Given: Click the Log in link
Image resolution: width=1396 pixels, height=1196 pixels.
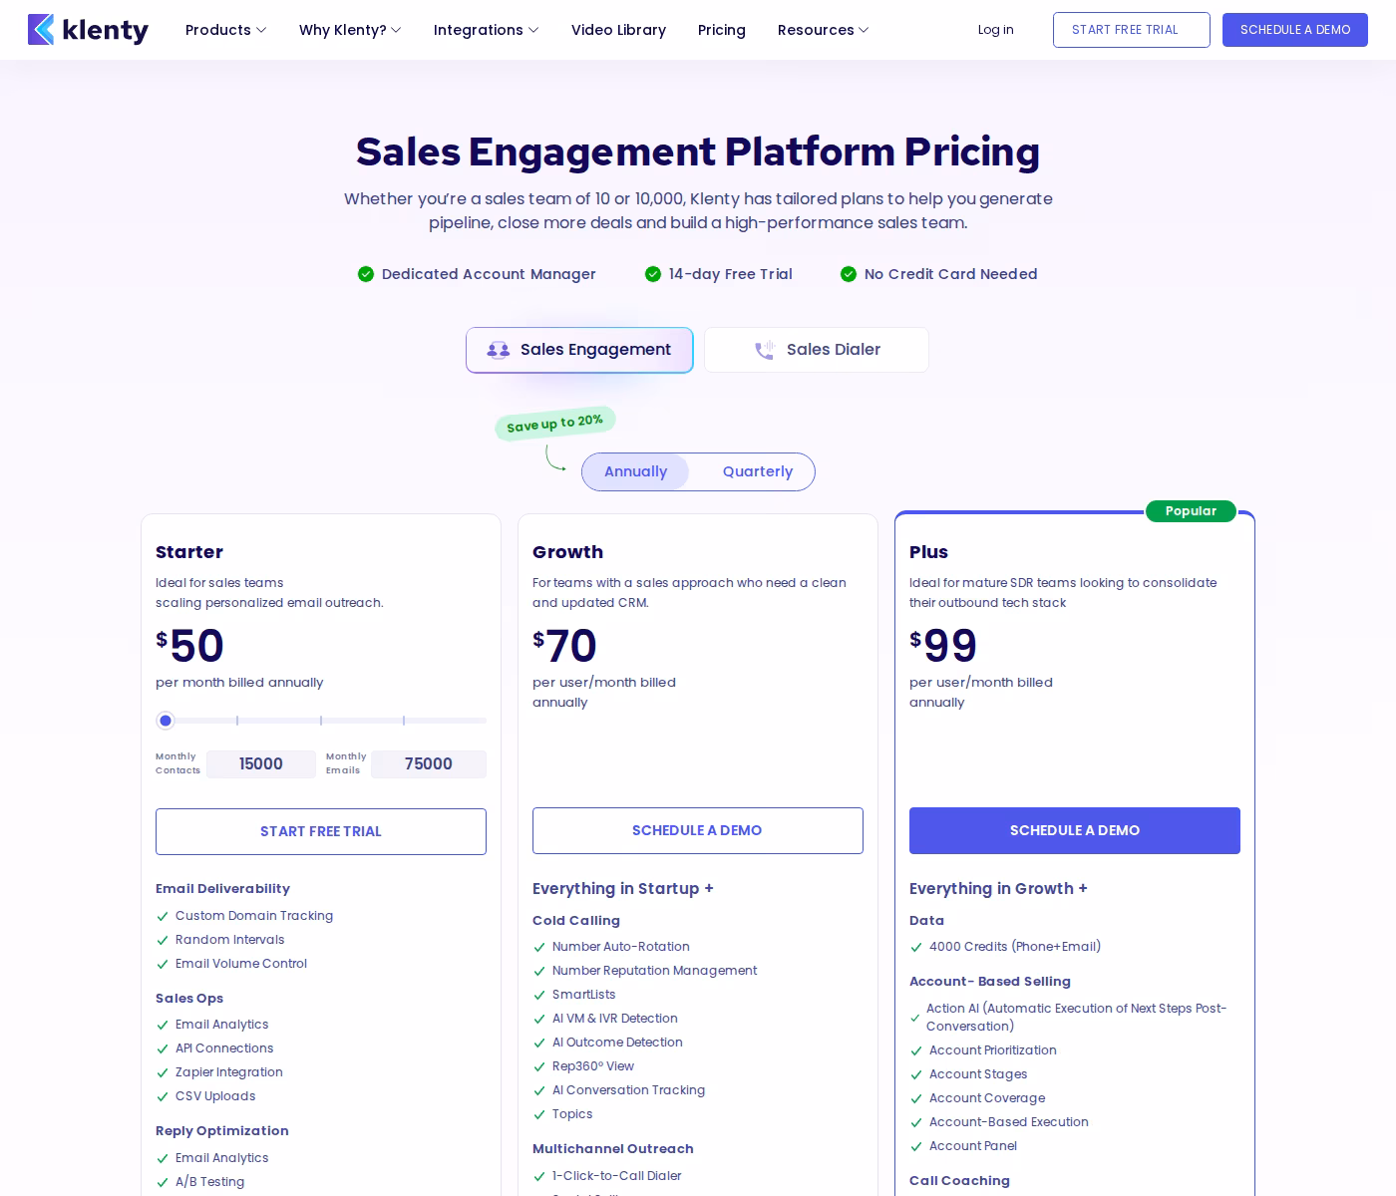Looking at the screenshot, I should click(995, 30).
